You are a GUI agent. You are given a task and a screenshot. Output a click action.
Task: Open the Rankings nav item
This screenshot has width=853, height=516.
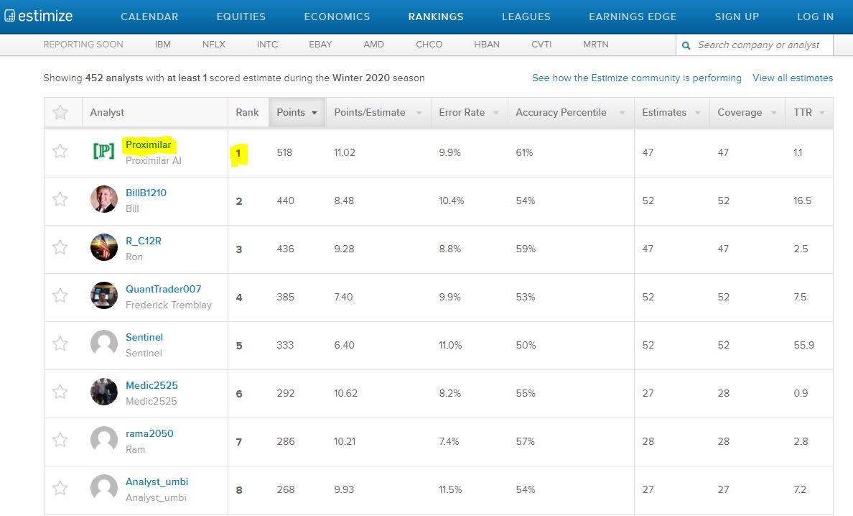coord(436,17)
